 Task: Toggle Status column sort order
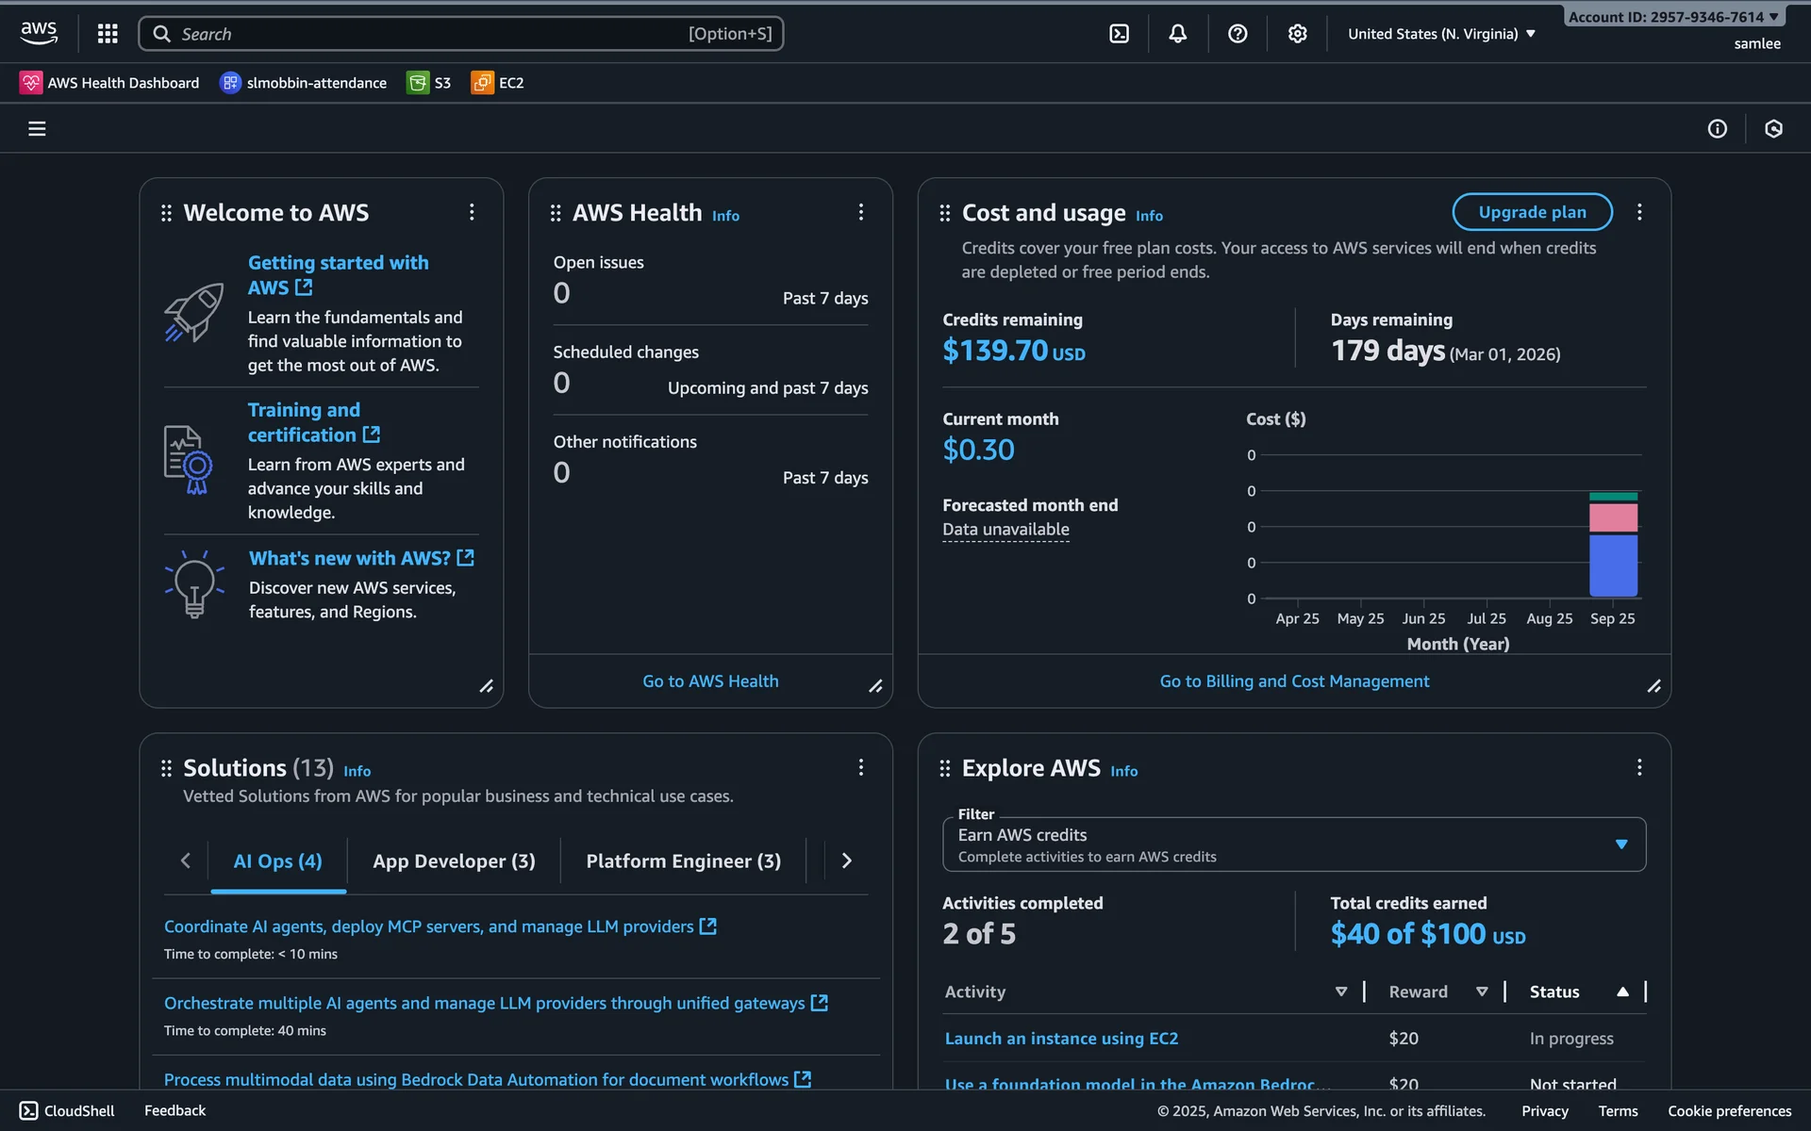click(1622, 992)
